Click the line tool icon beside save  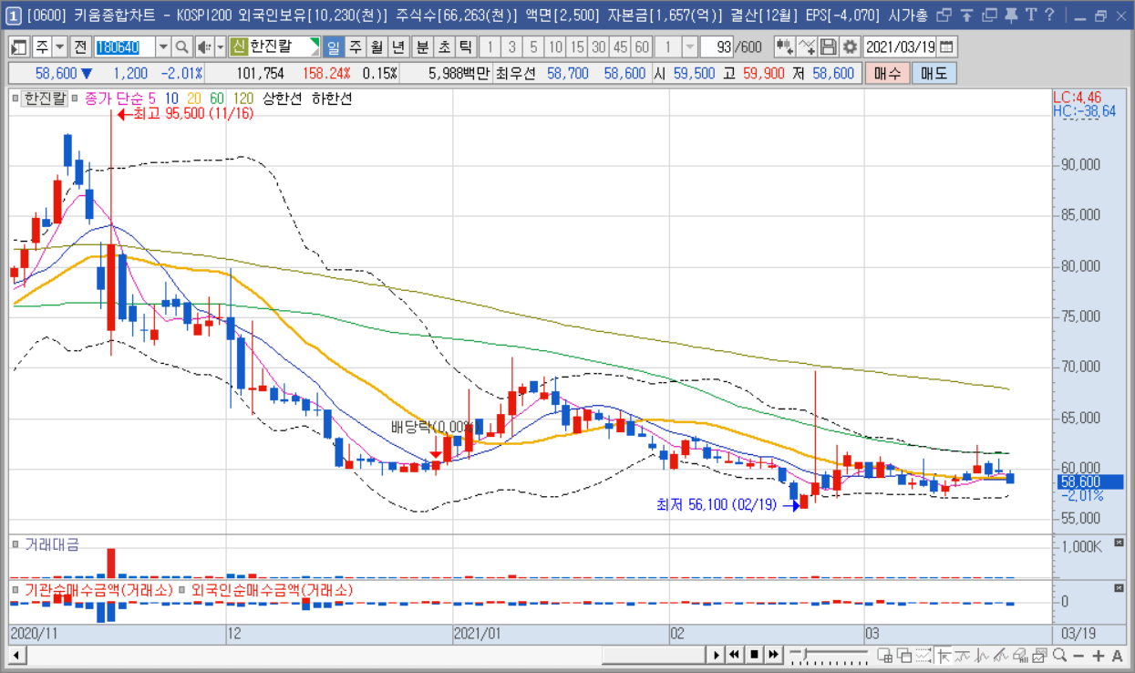tap(807, 47)
